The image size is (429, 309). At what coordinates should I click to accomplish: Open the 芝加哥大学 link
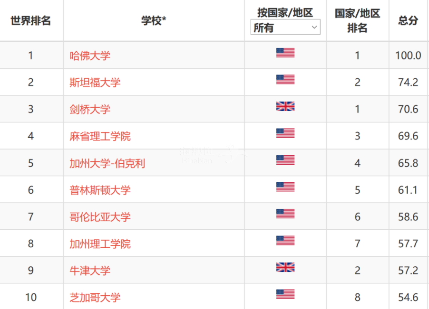tap(95, 298)
